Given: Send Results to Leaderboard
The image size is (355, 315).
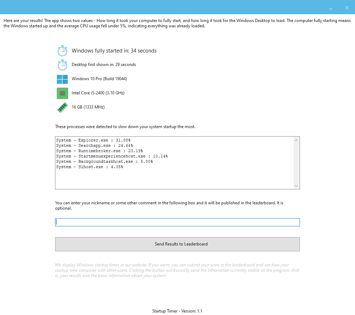Looking at the screenshot, I should [177, 244].
